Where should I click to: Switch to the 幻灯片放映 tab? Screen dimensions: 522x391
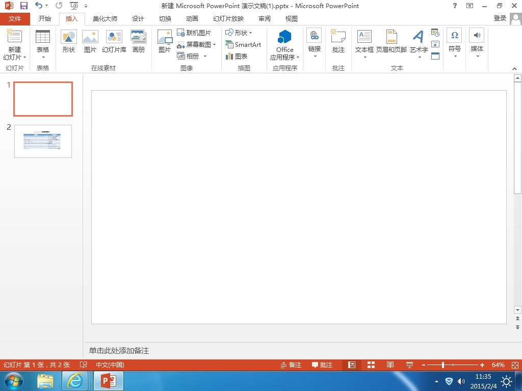[228, 19]
